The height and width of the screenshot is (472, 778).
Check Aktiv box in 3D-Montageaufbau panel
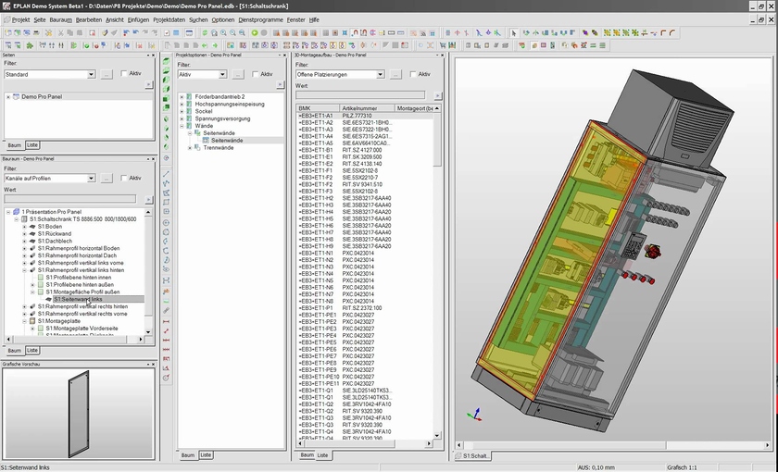tap(414, 74)
